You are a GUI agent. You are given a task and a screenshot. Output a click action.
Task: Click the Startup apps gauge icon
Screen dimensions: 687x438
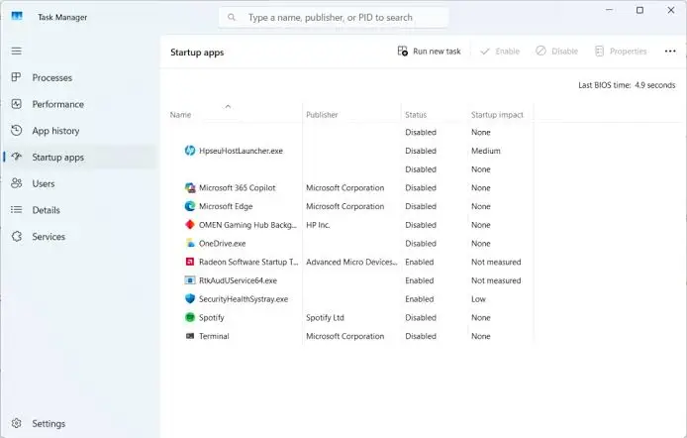(x=16, y=157)
